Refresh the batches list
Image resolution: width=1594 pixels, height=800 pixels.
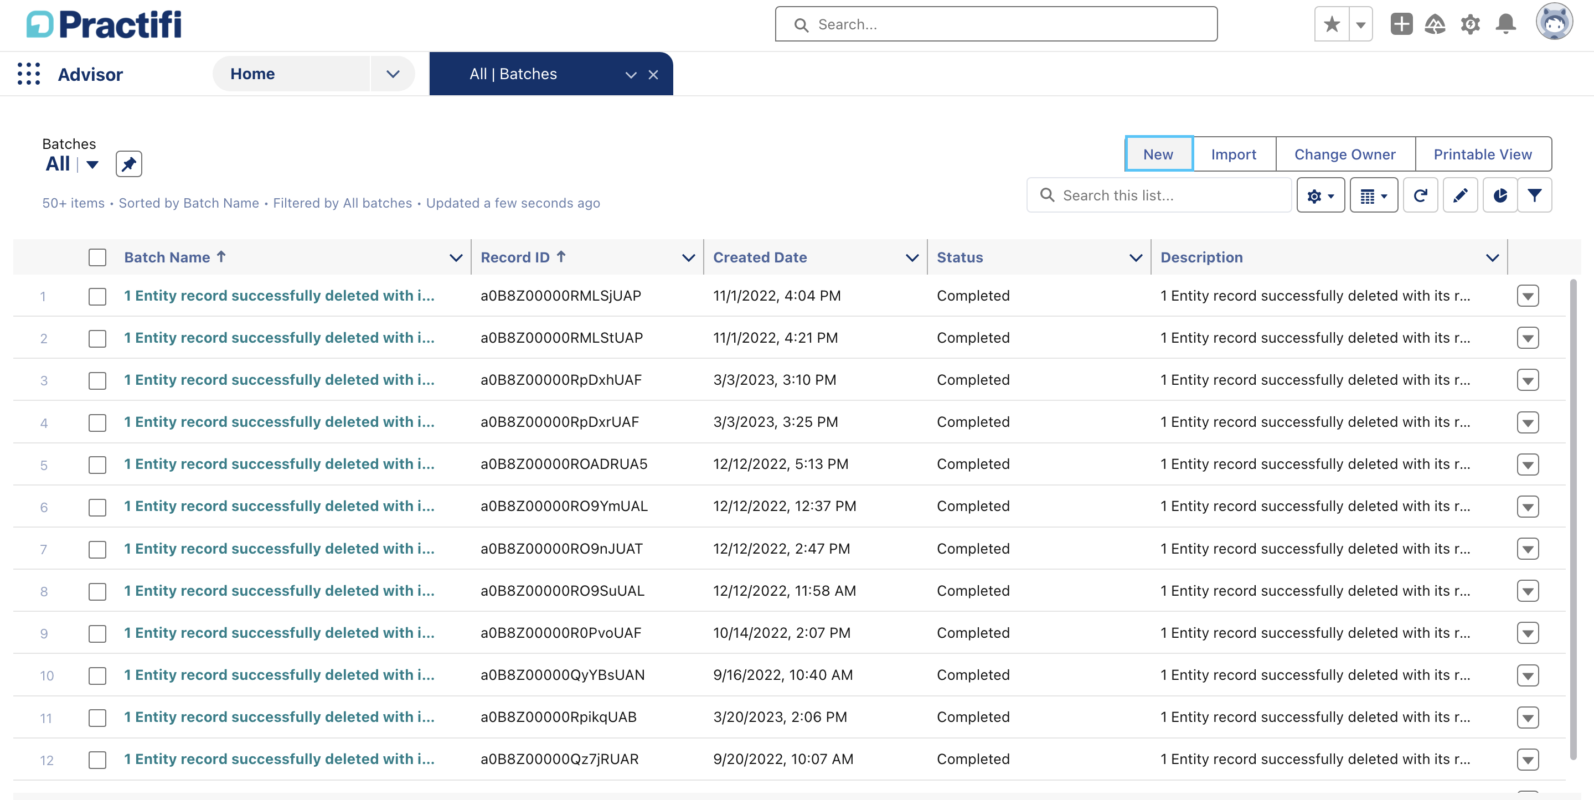coord(1420,195)
